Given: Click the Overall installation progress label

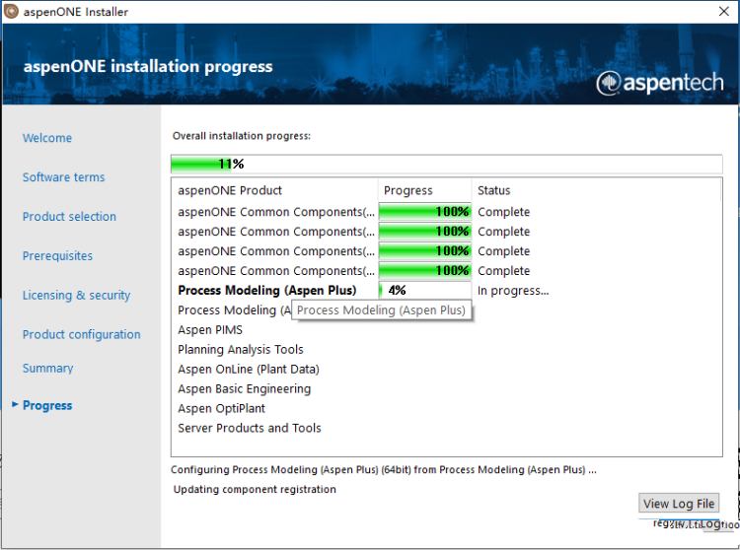Looking at the screenshot, I should click(x=241, y=136).
